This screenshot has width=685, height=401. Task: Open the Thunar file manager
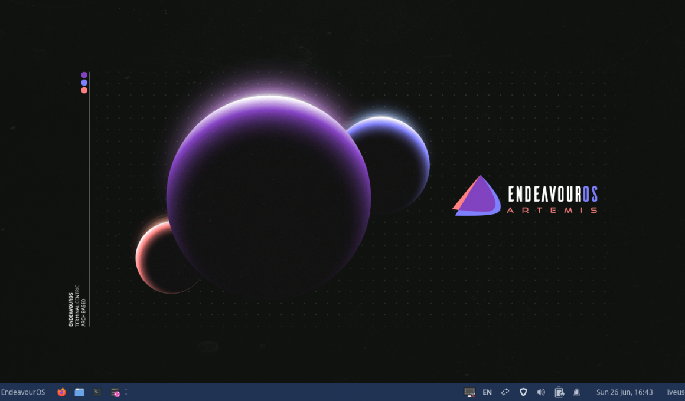click(x=79, y=392)
